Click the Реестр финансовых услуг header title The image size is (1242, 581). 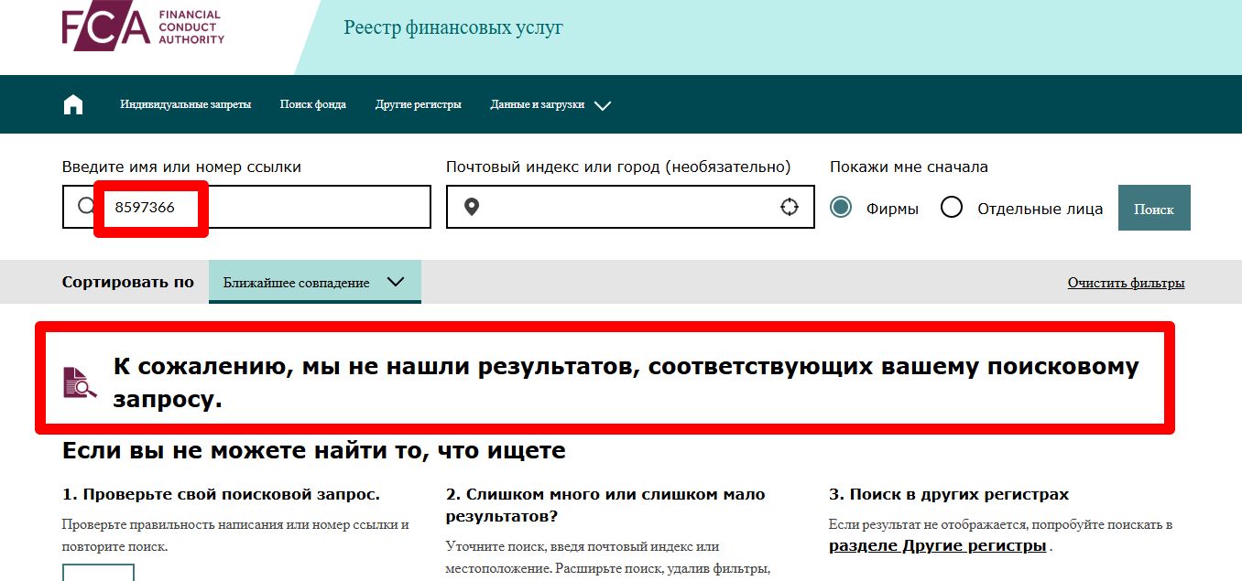click(453, 27)
